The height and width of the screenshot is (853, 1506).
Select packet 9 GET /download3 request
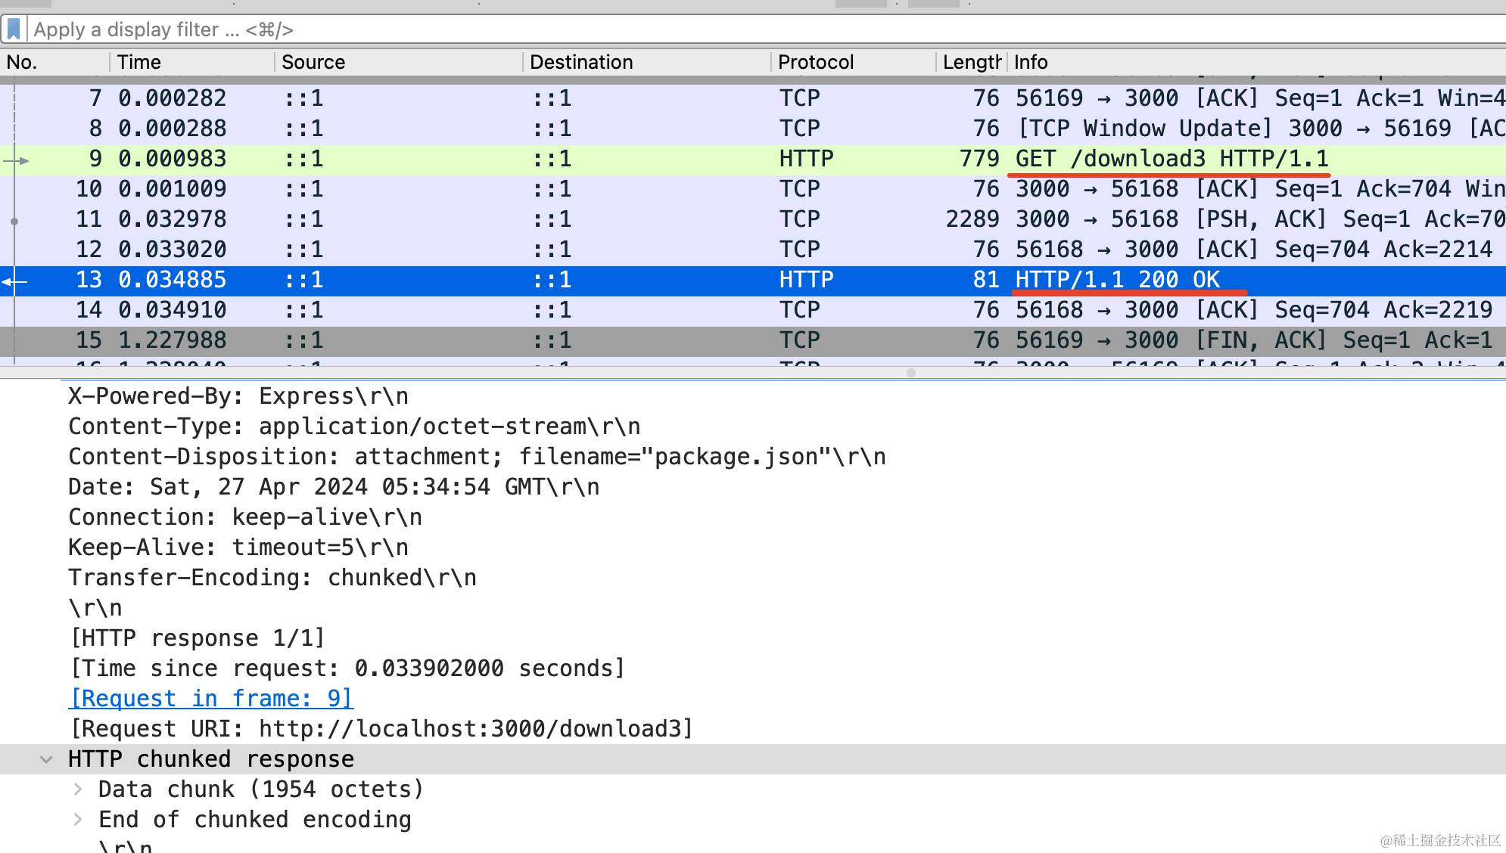pos(1171,159)
